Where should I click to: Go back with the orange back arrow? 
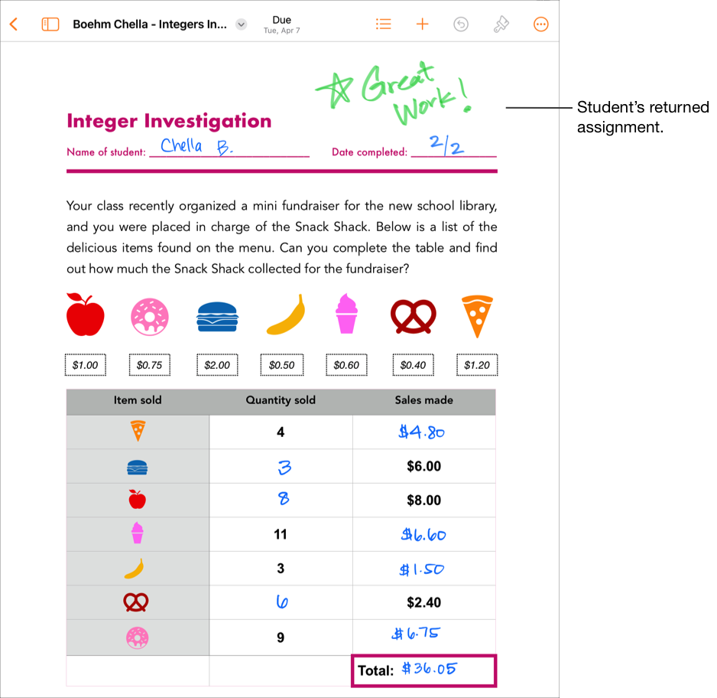[x=14, y=24]
